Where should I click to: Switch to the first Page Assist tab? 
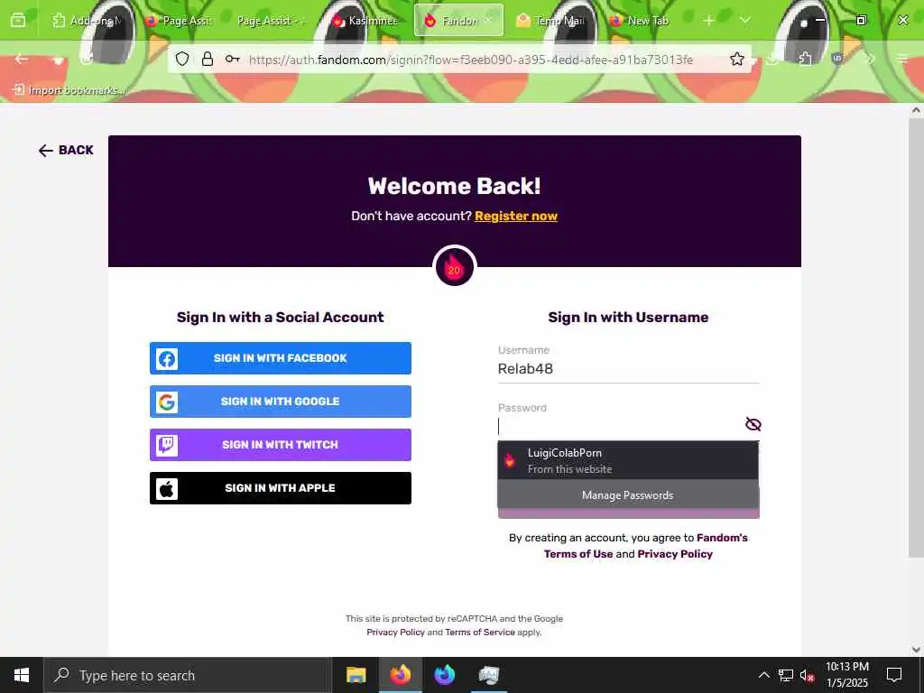pos(180,21)
